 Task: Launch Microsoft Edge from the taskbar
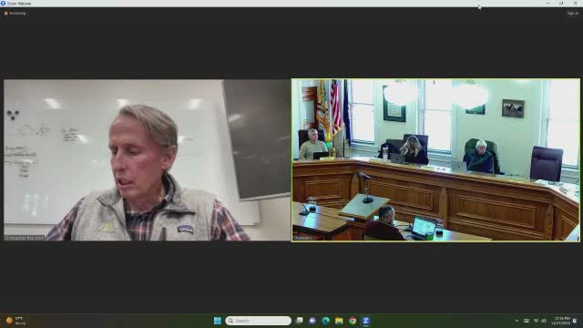tap(326, 321)
